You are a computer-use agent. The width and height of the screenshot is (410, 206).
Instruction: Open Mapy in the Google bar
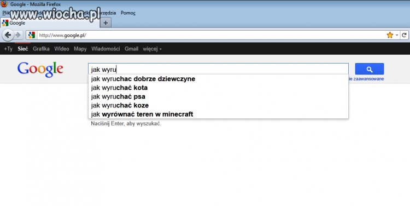click(80, 49)
